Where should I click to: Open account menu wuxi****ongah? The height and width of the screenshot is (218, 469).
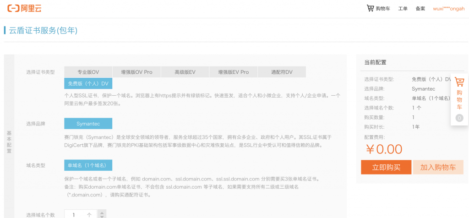pyautogui.click(x=449, y=9)
